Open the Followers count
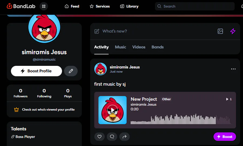 coord(21,93)
